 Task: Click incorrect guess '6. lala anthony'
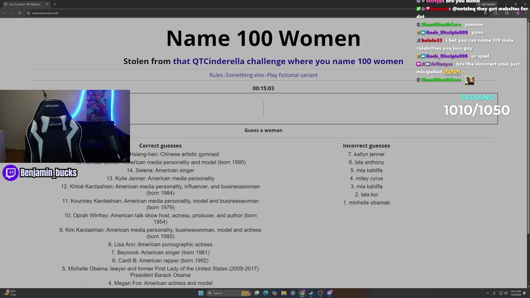click(366, 162)
